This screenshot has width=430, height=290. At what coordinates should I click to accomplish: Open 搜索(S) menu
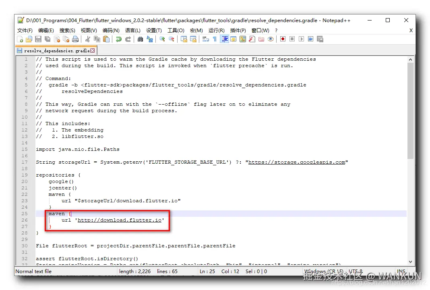[x=67, y=31]
